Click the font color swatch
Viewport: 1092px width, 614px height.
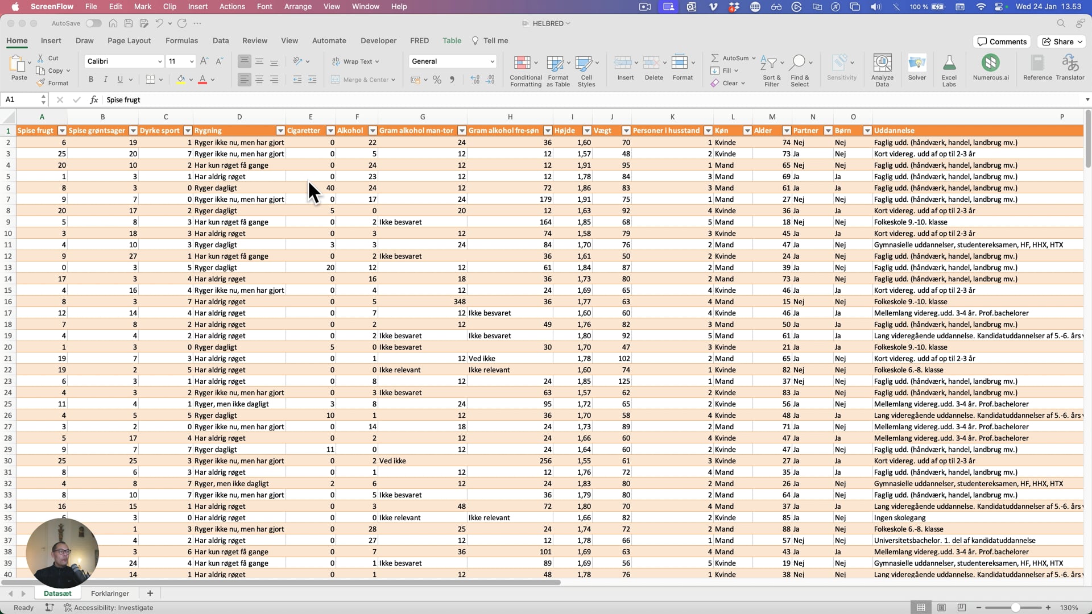pyautogui.click(x=202, y=80)
